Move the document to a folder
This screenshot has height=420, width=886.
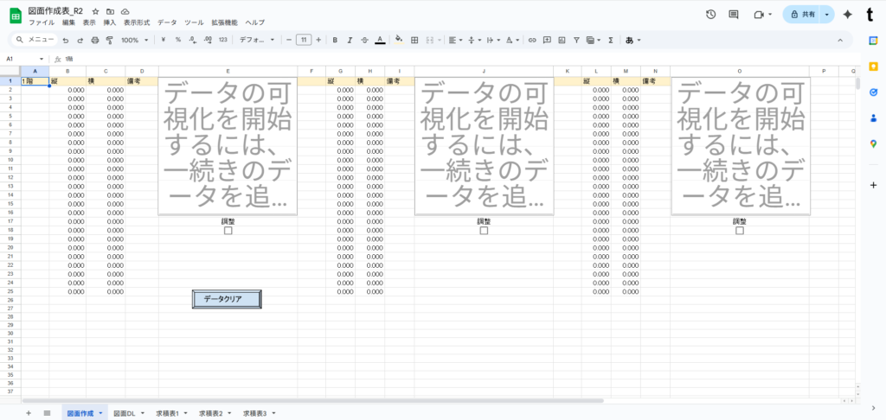[x=110, y=11]
